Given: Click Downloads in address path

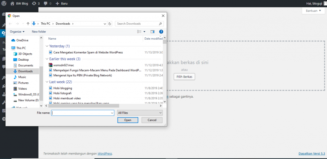Looking at the screenshot, I should pos(63,24).
